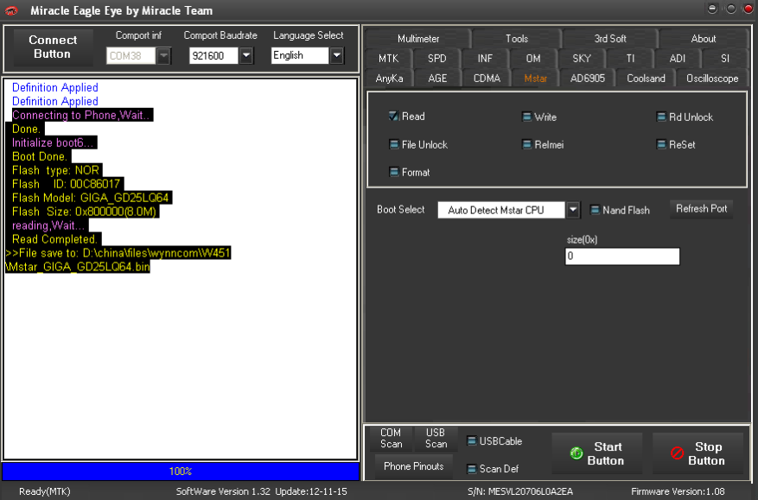Switch to the Coolsand tab
This screenshot has height=500, width=758.
[646, 79]
